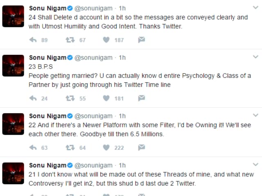Click the avatar thumbnail on tweet 21
This screenshot has height=196, width=262.
click(x=13, y=173)
